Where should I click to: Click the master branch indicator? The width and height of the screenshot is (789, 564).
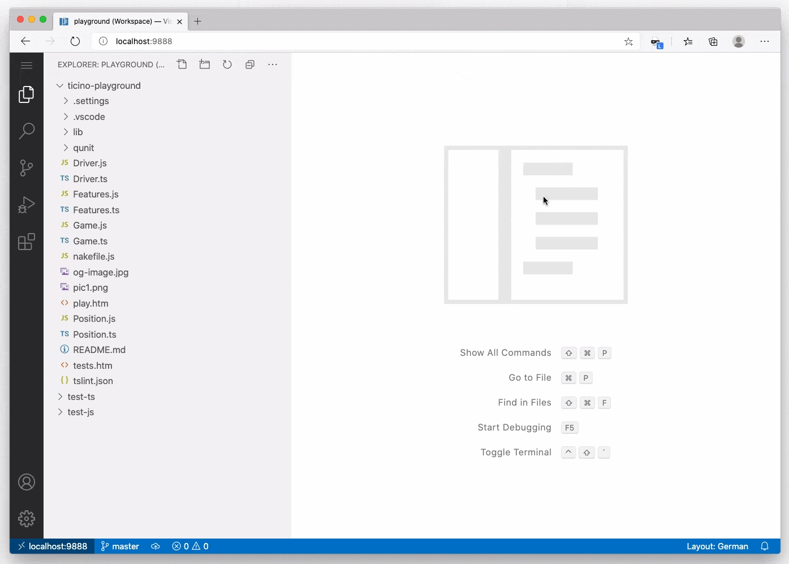click(119, 546)
